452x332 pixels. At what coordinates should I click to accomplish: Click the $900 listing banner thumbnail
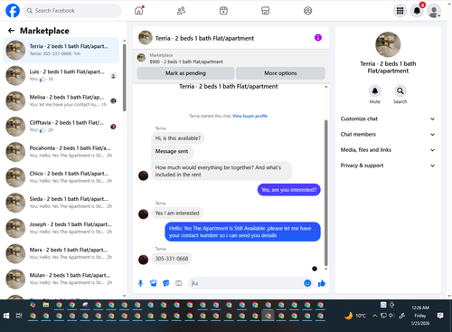coord(141,58)
